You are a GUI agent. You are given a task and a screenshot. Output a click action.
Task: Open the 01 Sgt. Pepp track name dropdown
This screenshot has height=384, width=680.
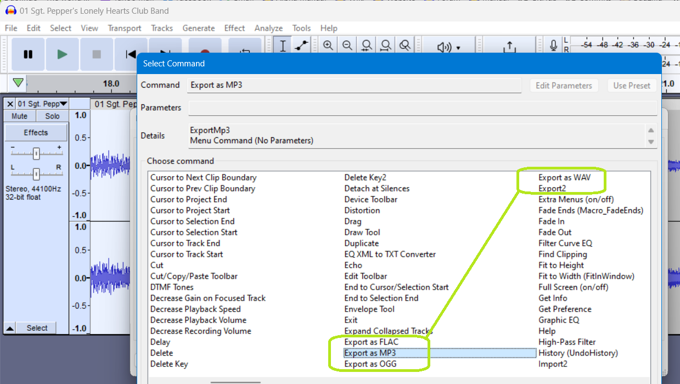click(42, 104)
